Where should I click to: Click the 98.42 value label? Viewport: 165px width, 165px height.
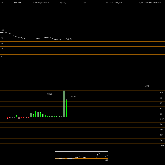coord(50,94)
